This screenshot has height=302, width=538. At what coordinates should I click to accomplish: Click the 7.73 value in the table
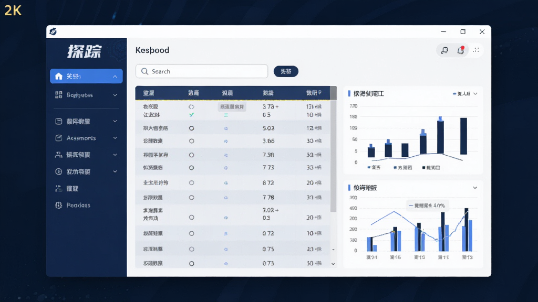[x=268, y=168]
